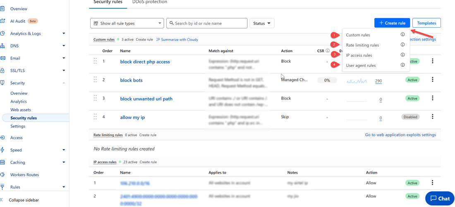Open three-dot menu for block direct php access
This screenshot has width=455, height=207.
[432, 61]
